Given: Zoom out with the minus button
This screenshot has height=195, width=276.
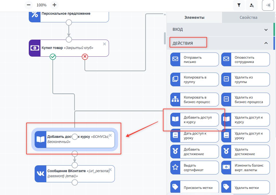Looking at the screenshot, I should [x=29, y=5].
